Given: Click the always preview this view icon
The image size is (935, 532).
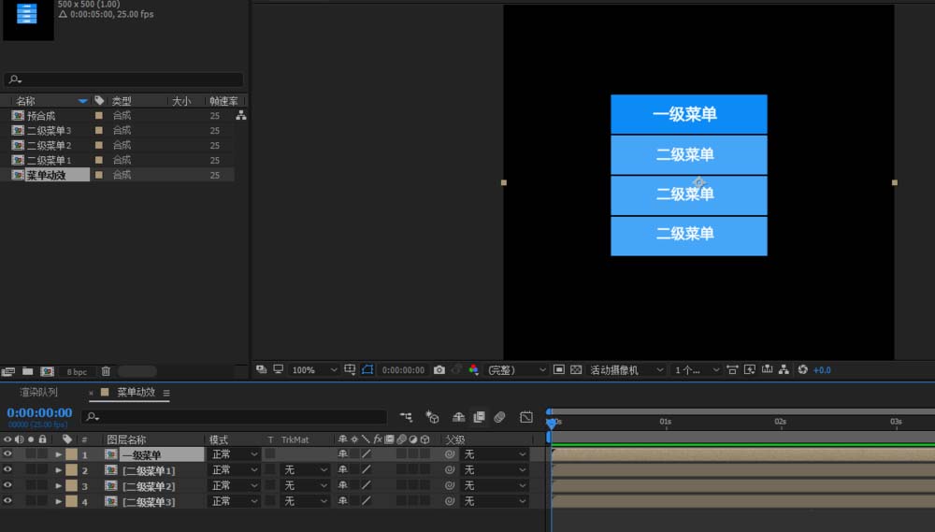Looking at the screenshot, I should point(261,369).
